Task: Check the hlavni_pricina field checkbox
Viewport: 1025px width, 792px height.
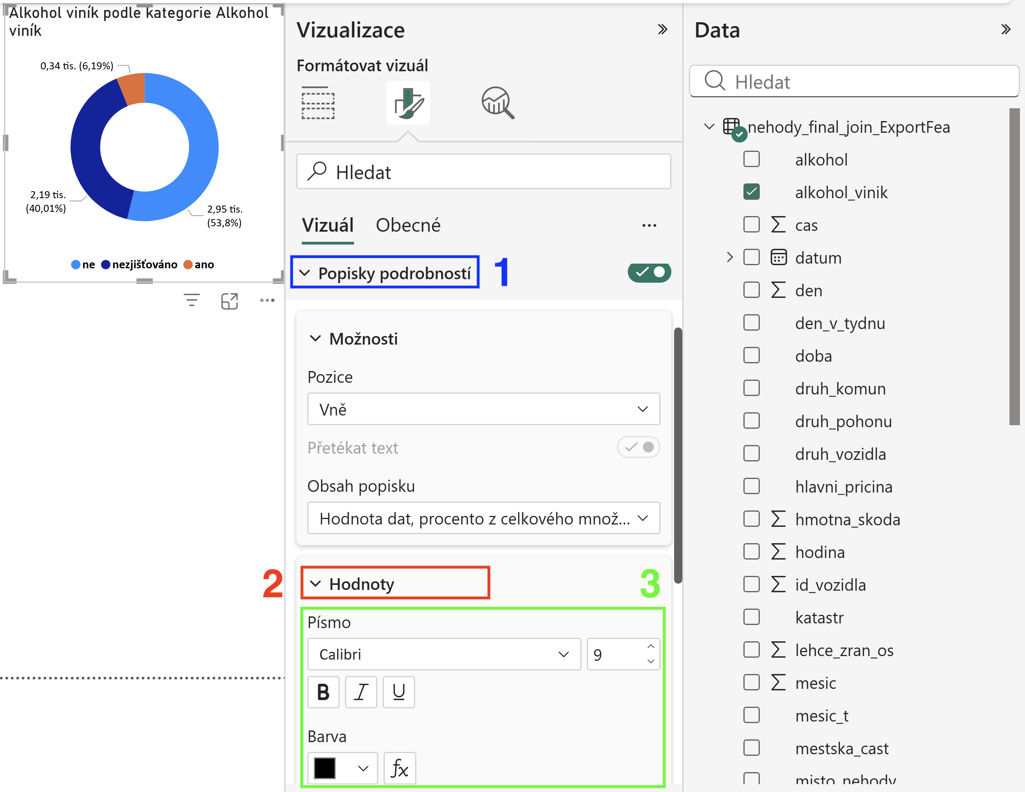Action: tap(751, 486)
